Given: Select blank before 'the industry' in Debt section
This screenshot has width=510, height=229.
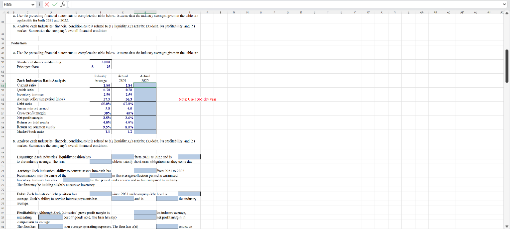Looking at the screenshot, I should pos(167,199).
